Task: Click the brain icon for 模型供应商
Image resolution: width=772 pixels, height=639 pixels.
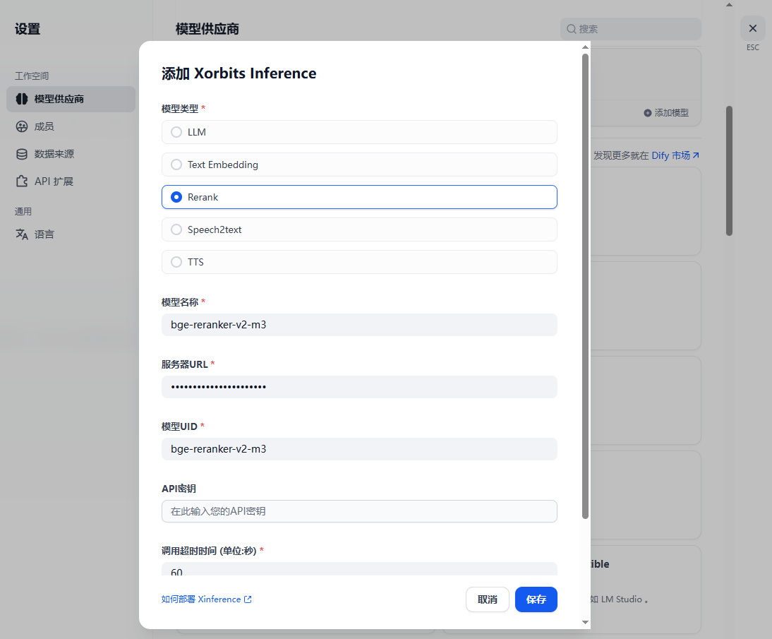Action: tap(22, 99)
